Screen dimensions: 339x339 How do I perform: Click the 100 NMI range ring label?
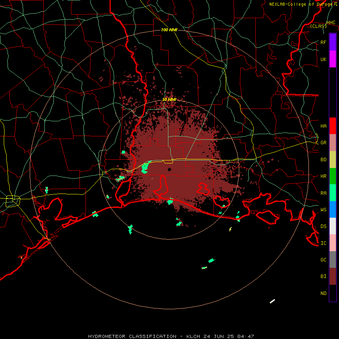(x=169, y=30)
